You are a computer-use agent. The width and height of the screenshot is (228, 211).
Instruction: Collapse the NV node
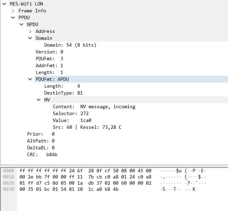click(x=39, y=100)
